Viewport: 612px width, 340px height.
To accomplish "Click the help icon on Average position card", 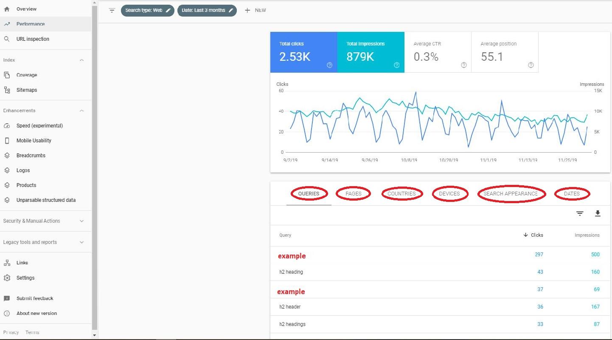I will point(531,65).
